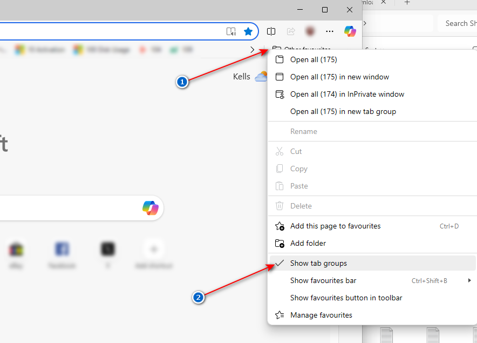Open a new tab in the background window
The height and width of the screenshot is (343, 477).
click(x=407, y=3)
